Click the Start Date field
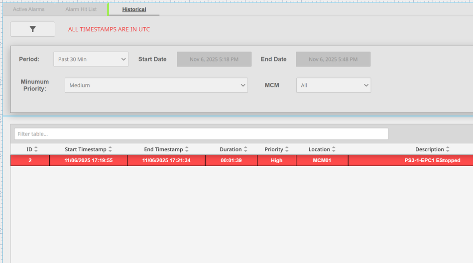This screenshot has height=263, width=473. pos(214,59)
